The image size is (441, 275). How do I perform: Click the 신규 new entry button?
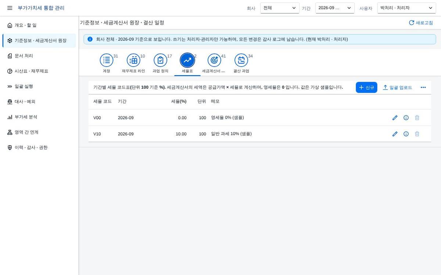coord(366,87)
